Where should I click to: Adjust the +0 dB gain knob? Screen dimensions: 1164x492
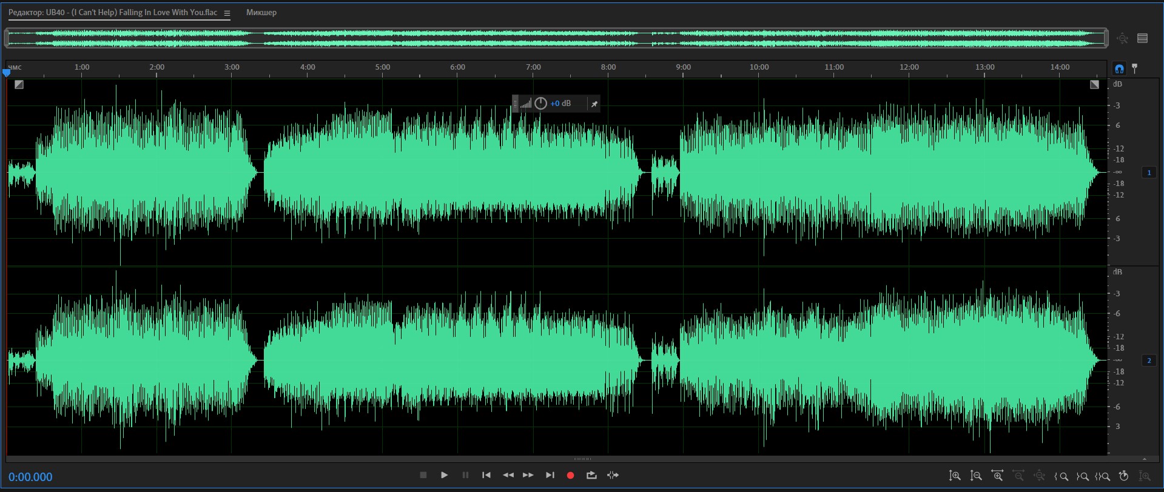(540, 104)
